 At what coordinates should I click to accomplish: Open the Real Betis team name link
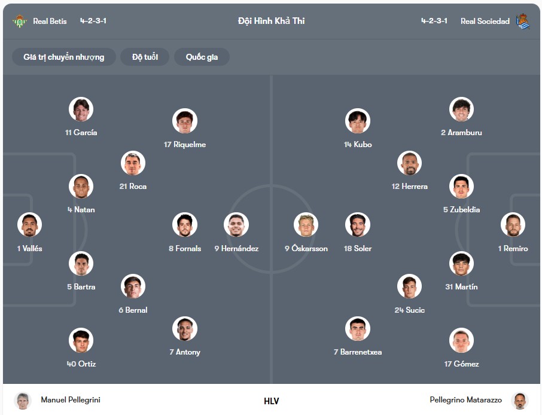click(50, 21)
